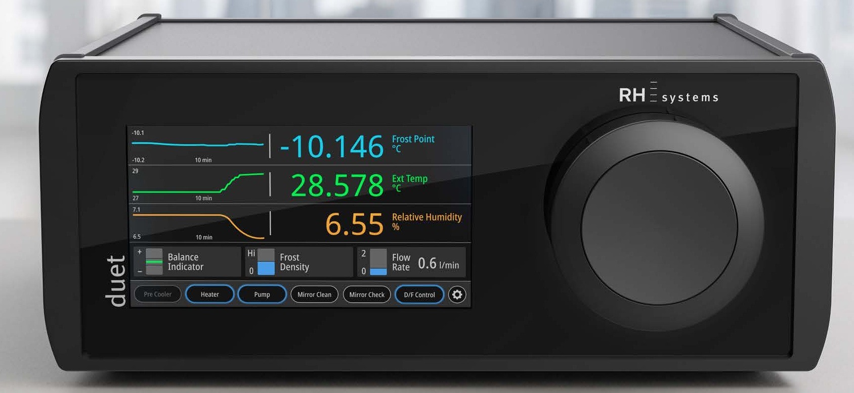
Task: Tap the Balance Indicator gauge bar
Action: [154, 262]
